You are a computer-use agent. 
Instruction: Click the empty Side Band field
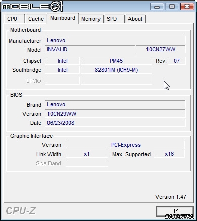pyautogui.click(x=87, y=163)
